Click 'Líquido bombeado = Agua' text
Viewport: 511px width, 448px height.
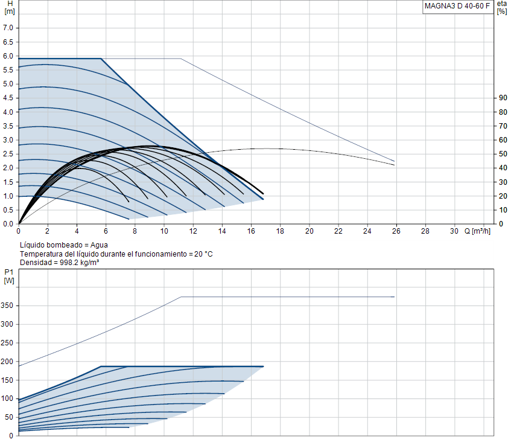[64, 245]
